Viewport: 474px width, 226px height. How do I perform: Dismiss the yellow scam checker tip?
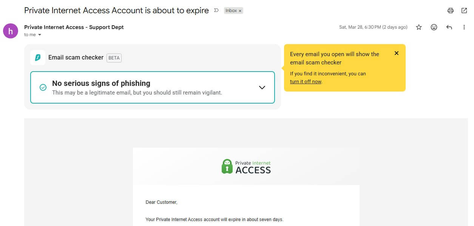[396, 53]
